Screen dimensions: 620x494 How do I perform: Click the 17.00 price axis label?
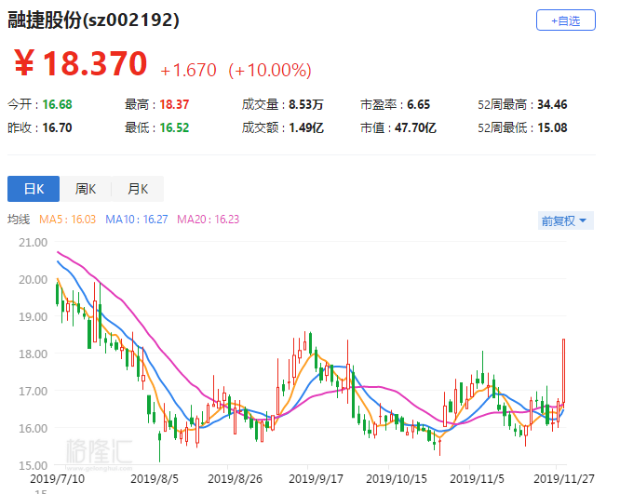pyautogui.click(x=33, y=391)
